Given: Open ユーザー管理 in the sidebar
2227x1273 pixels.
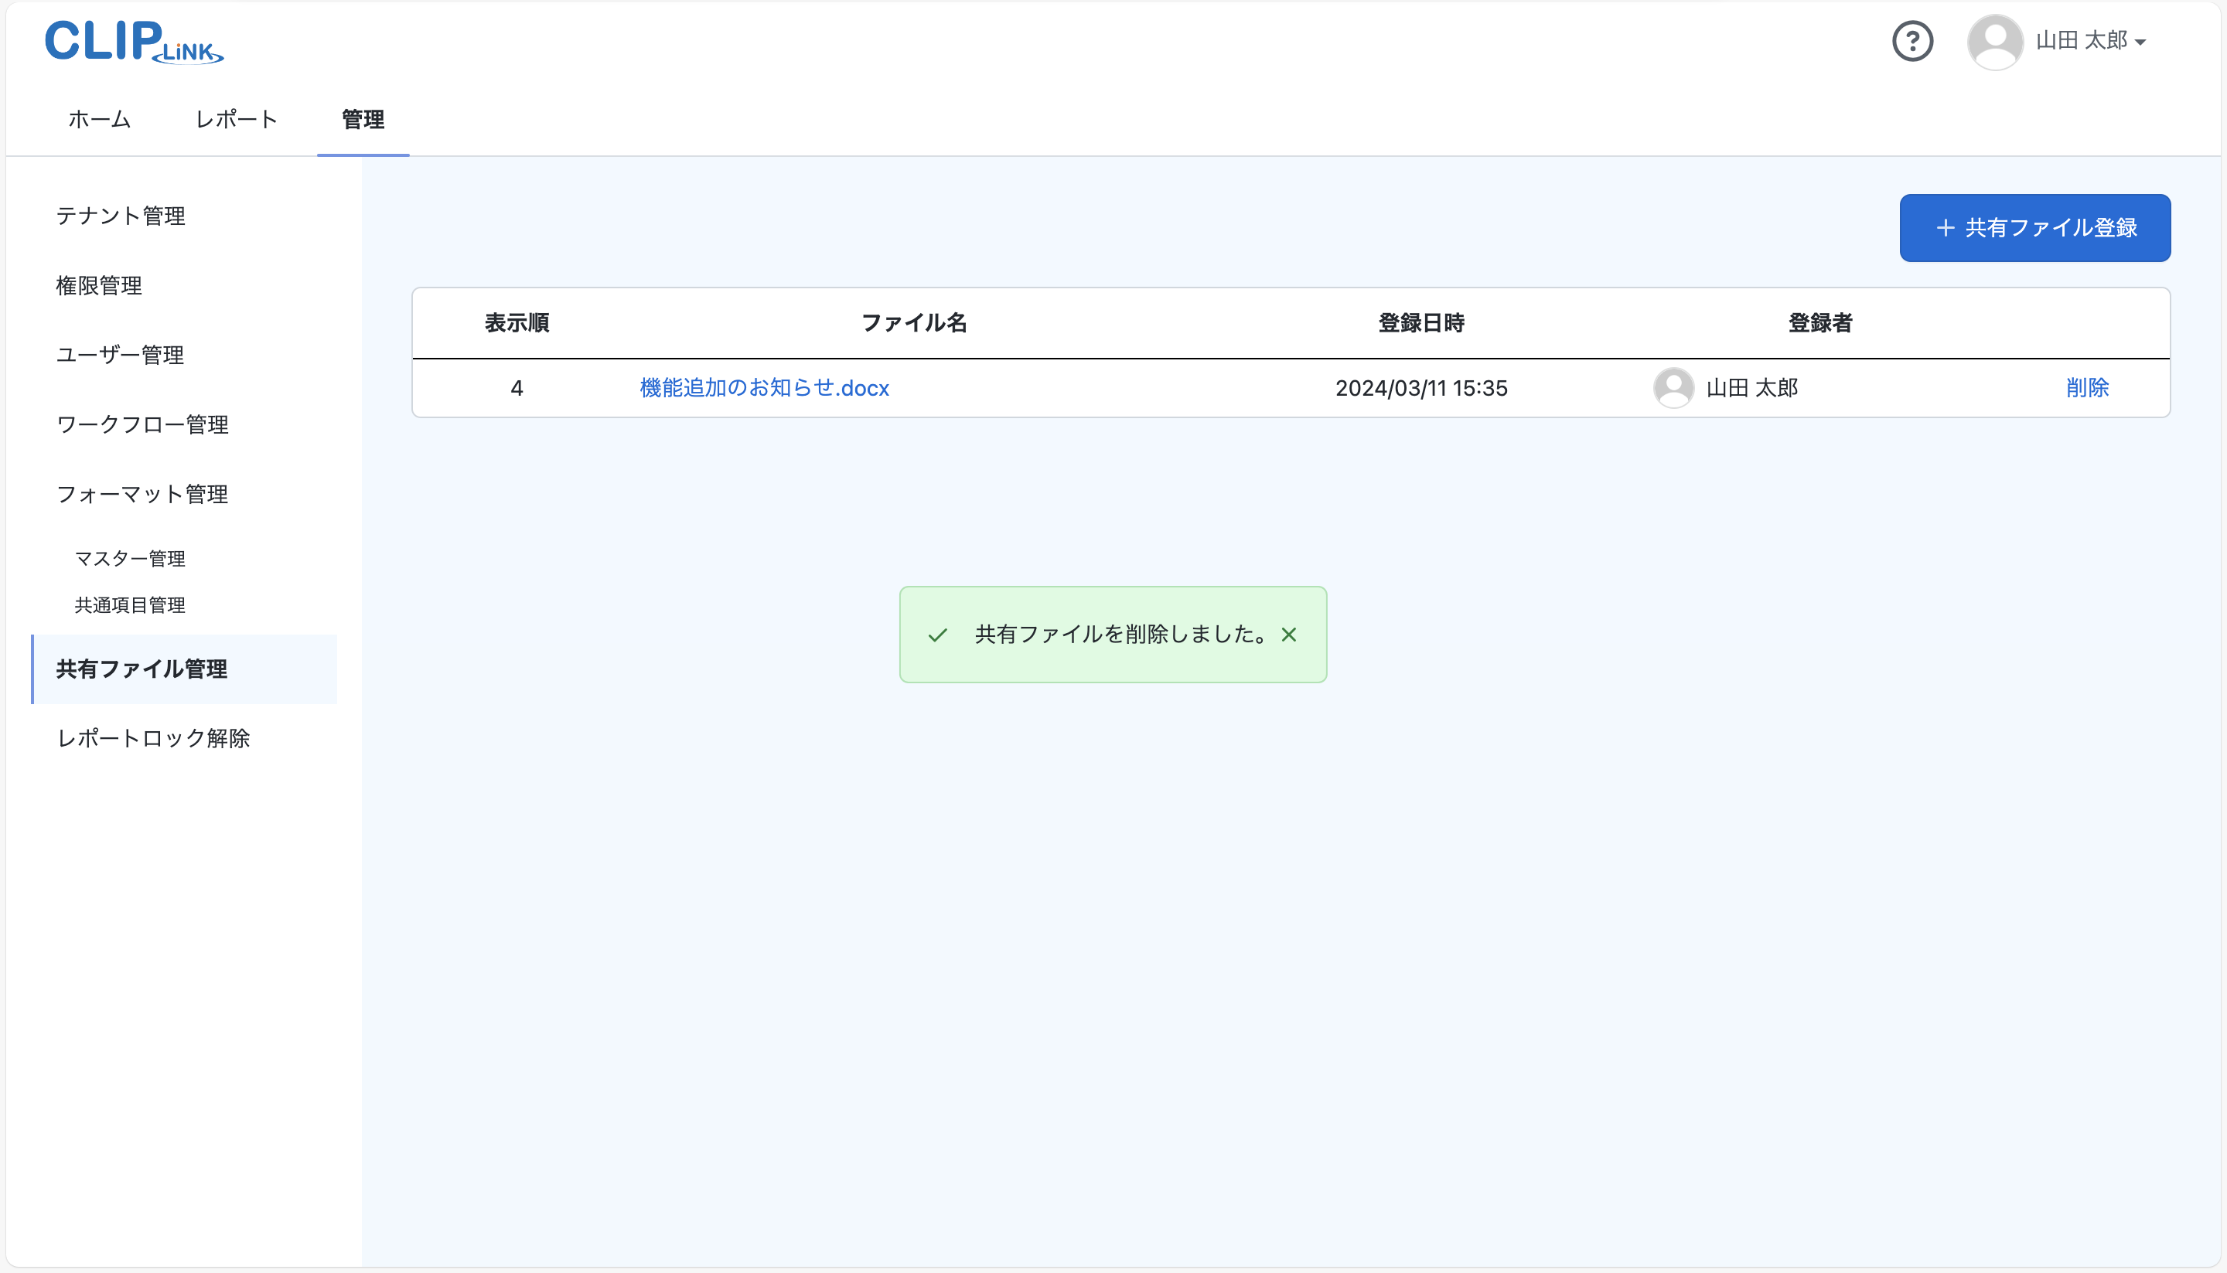Looking at the screenshot, I should (120, 355).
